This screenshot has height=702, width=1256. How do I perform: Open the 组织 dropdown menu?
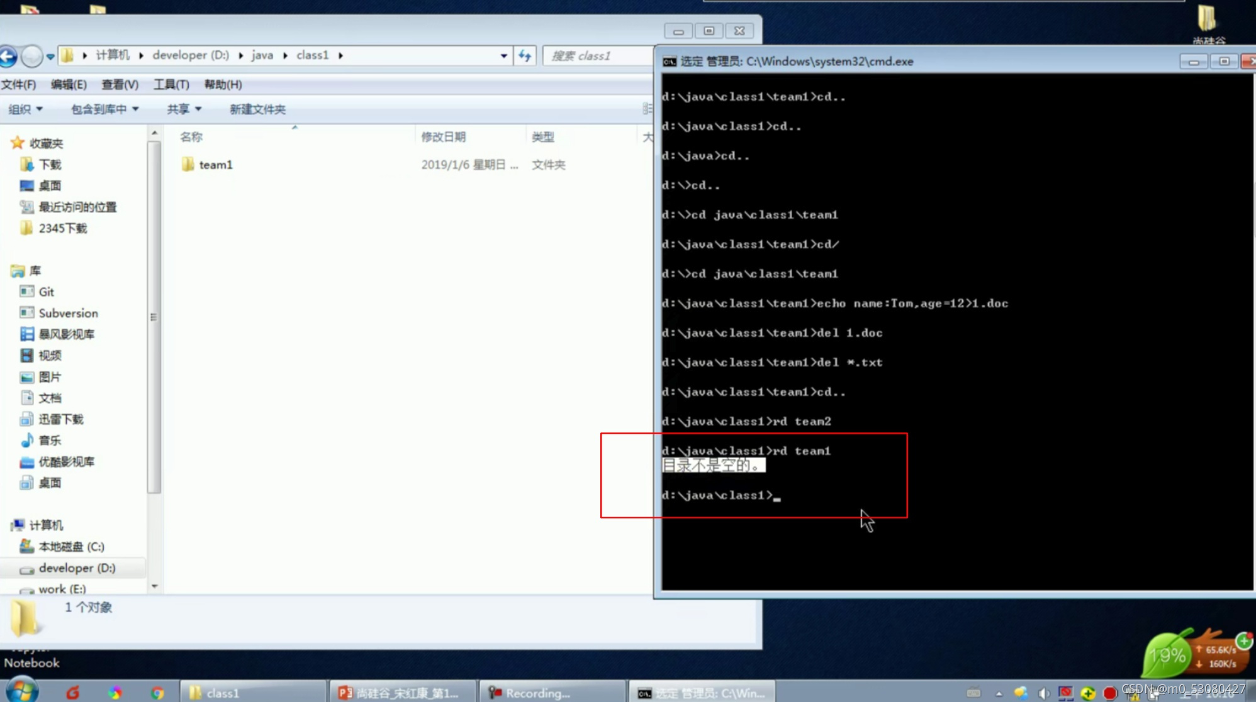pyautogui.click(x=25, y=109)
